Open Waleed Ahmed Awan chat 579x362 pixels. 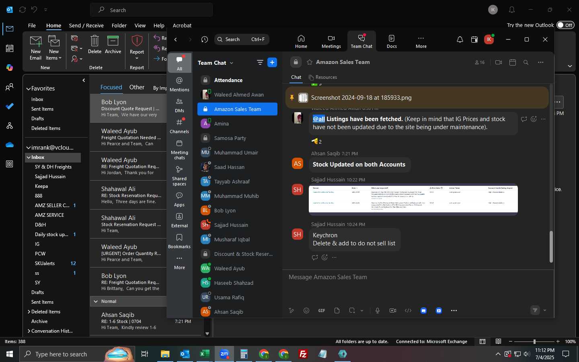237,95
